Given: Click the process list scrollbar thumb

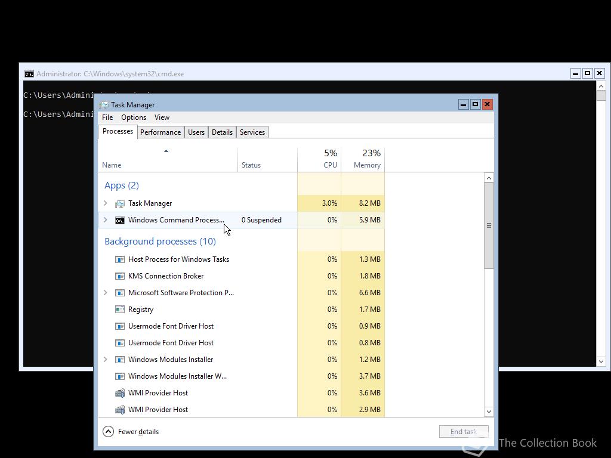Looking at the screenshot, I should tap(489, 225).
